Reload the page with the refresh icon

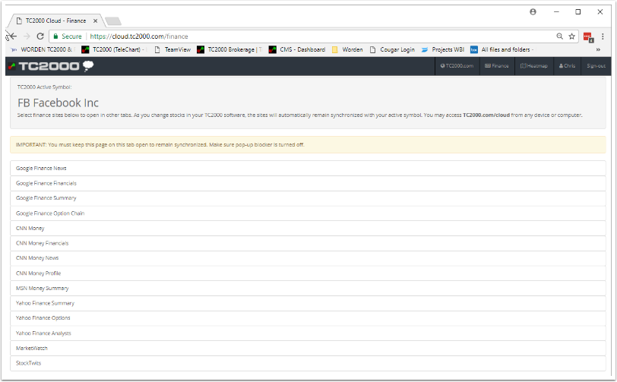(40, 36)
